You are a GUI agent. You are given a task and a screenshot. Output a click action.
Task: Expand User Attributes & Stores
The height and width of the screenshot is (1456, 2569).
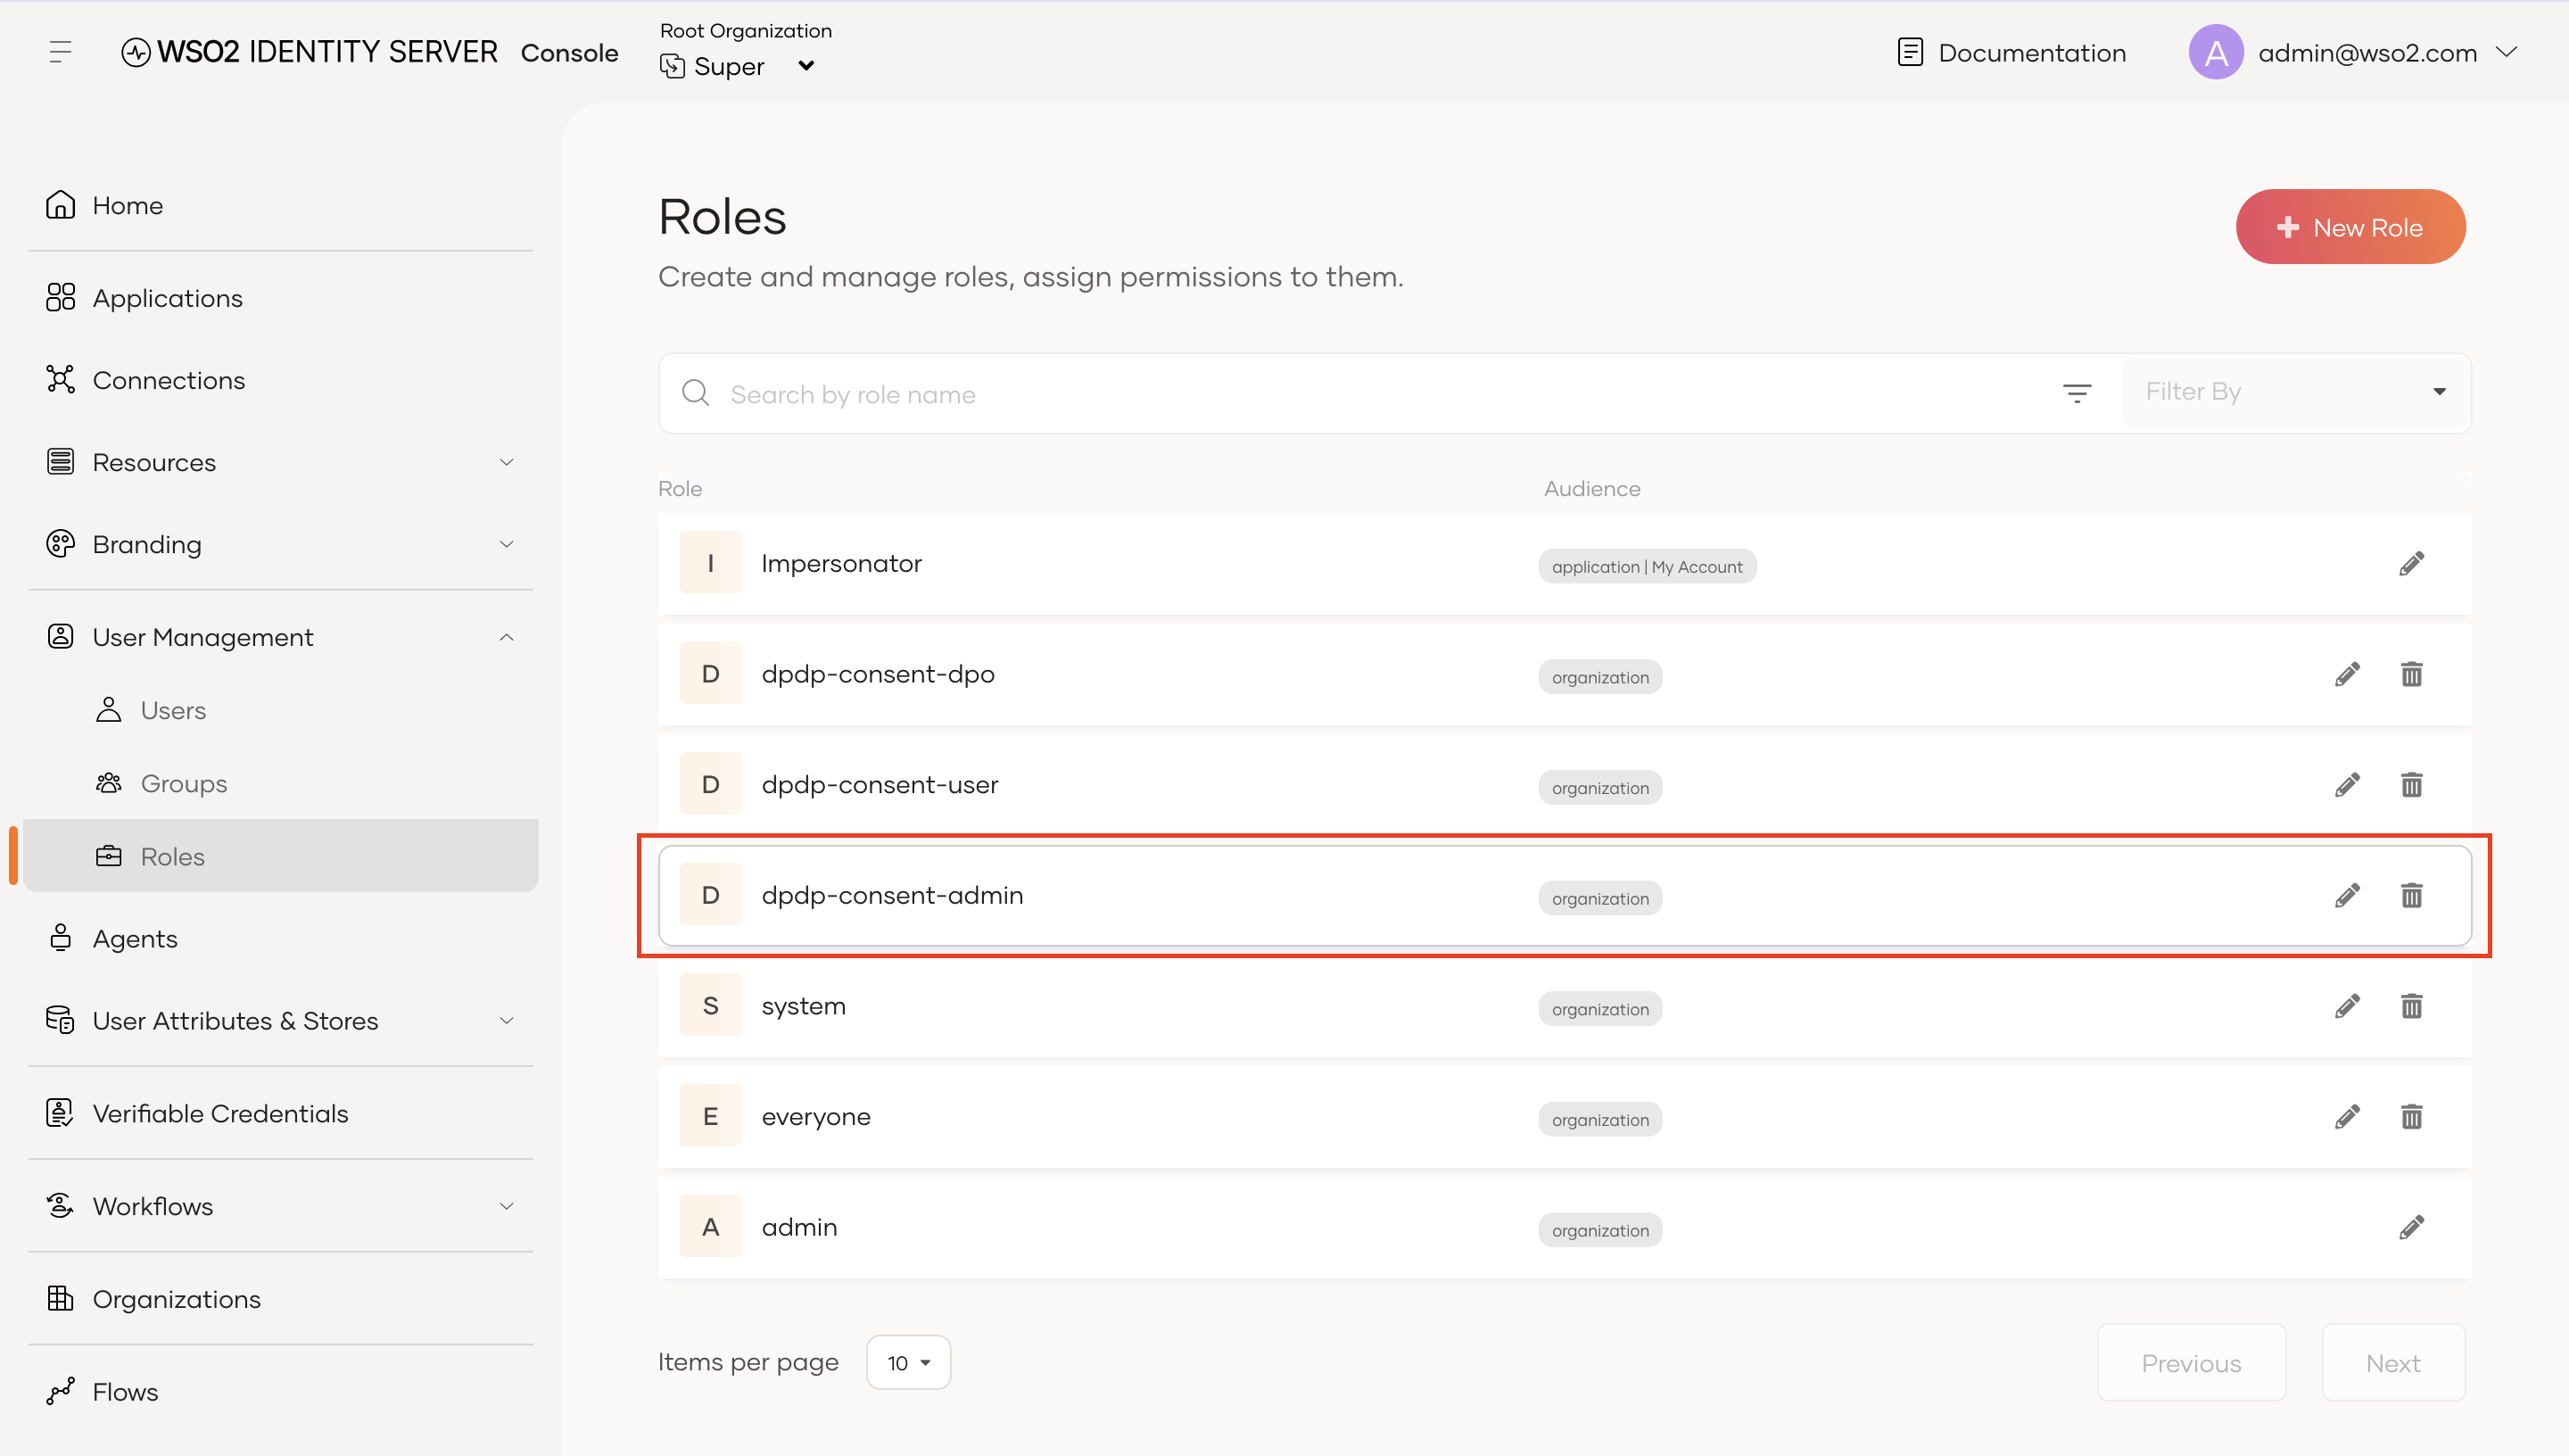281,1020
